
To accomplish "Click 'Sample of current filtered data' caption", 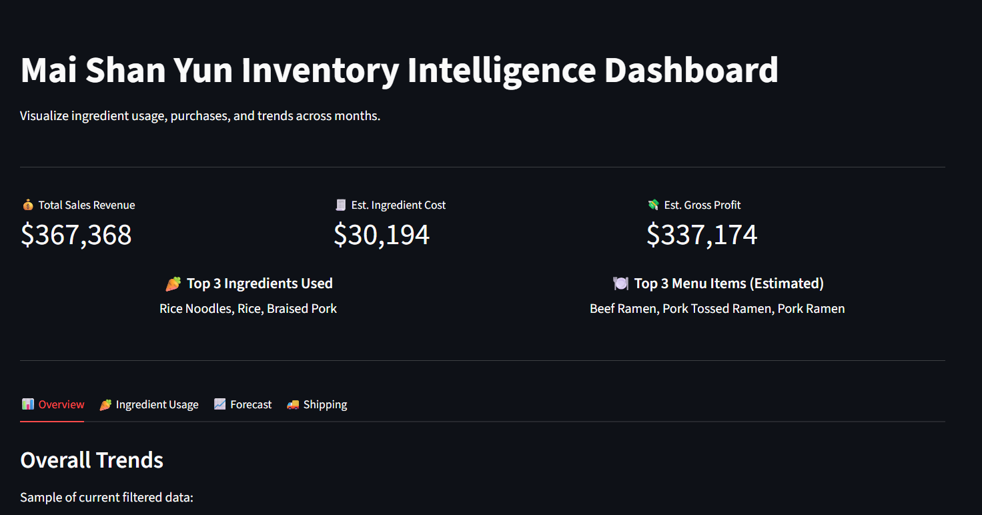I will coord(107,498).
